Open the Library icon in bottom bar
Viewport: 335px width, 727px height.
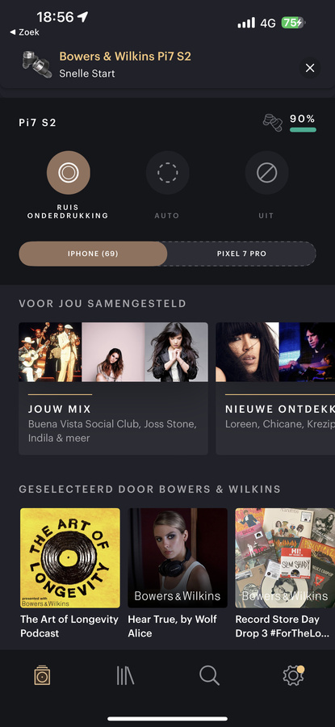pos(125,676)
